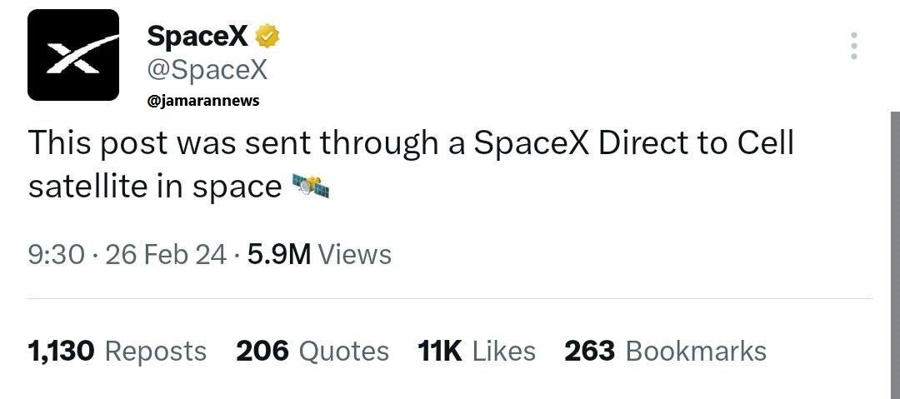Click the horizontal divider above the stats
900x399 pixels.
click(450, 298)
